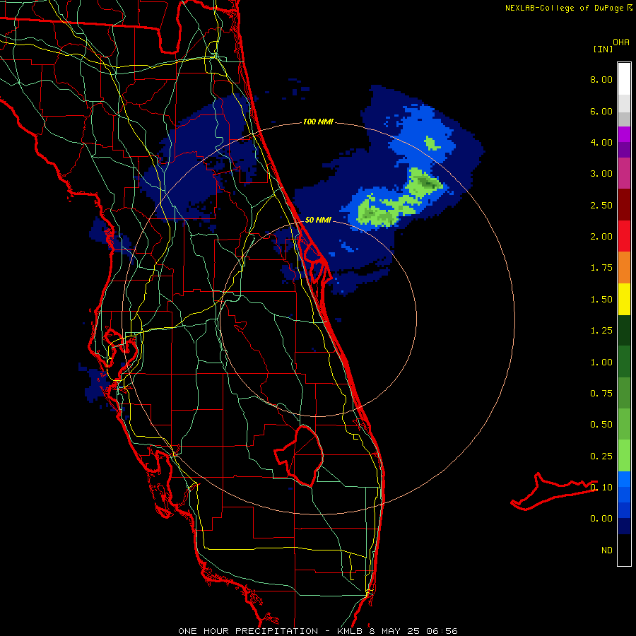Image resolution: width=636 pixels, height=636 pixels.
Task: Click the 1.50 legend value
Action: pos(601,300)
